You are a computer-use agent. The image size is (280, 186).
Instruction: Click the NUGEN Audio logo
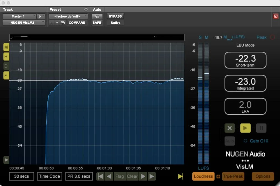(245, 154)
